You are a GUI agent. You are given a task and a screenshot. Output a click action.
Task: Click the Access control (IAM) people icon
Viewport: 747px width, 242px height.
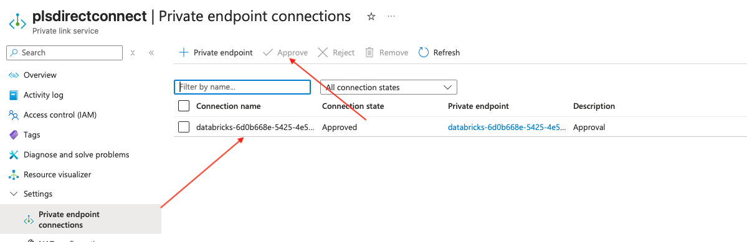[x=14, y=115]
